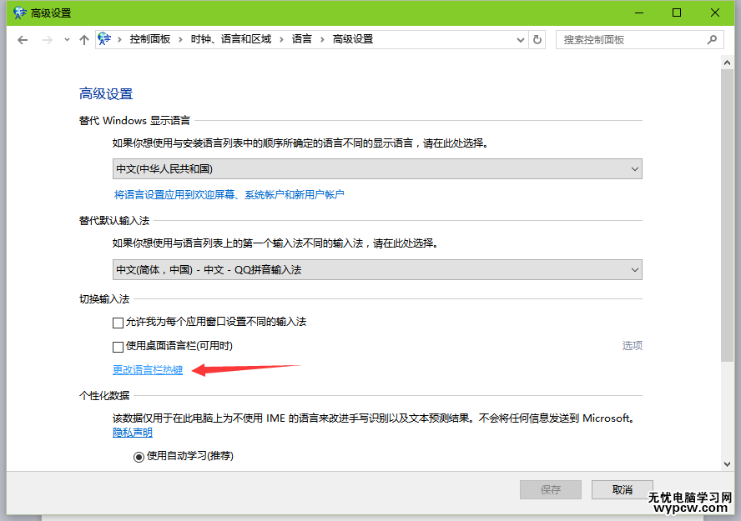Image resolution: width=741 pixels, height=521 pixels.
Task: Click the 个性化数据 section label
Action: tap(104, 395)
